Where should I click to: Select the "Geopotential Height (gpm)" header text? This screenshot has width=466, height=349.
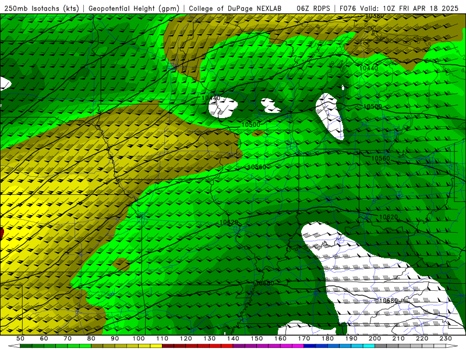(x=134, y=8)
